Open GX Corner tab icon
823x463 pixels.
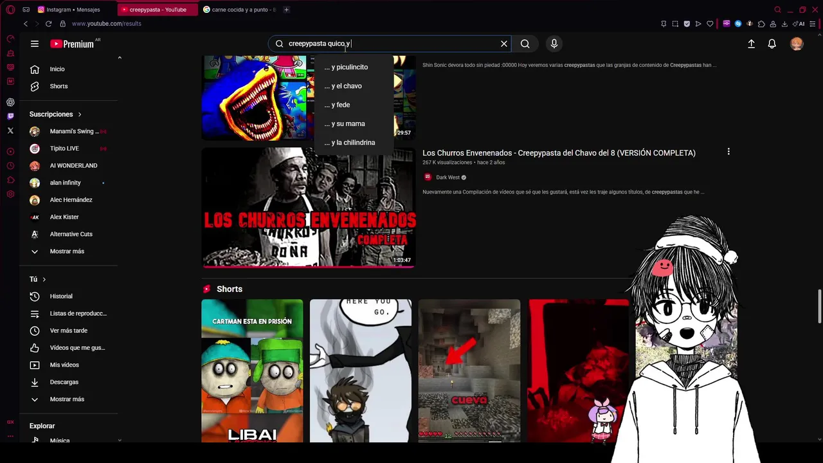[x=26, y=10]
